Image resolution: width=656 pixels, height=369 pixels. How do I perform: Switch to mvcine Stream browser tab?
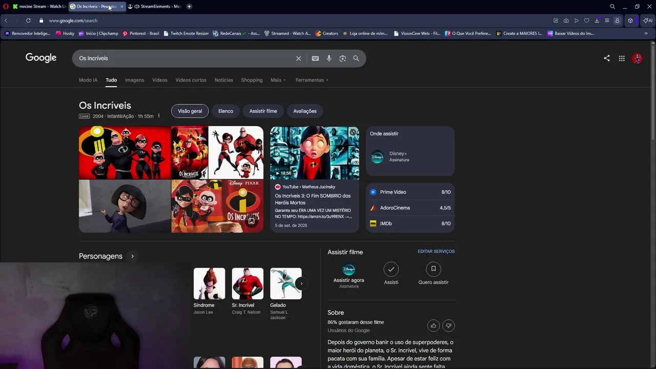[39, 7]
